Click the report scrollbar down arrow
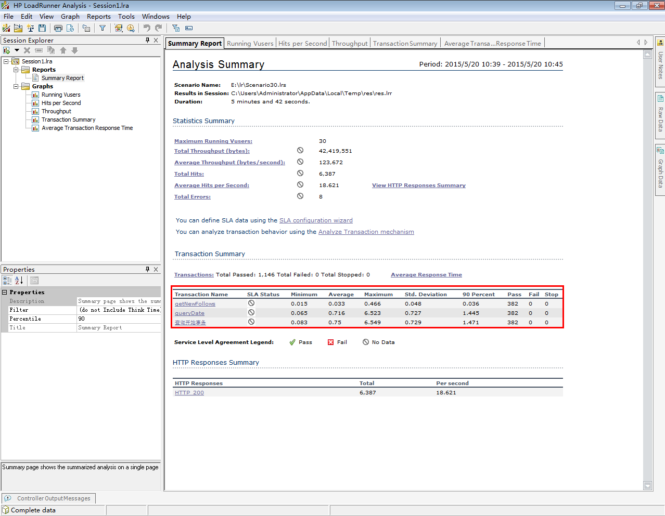Viewport: 665px width, 516px height. (x=648, y=486)
